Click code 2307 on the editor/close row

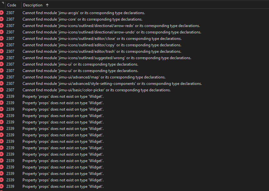10,39
